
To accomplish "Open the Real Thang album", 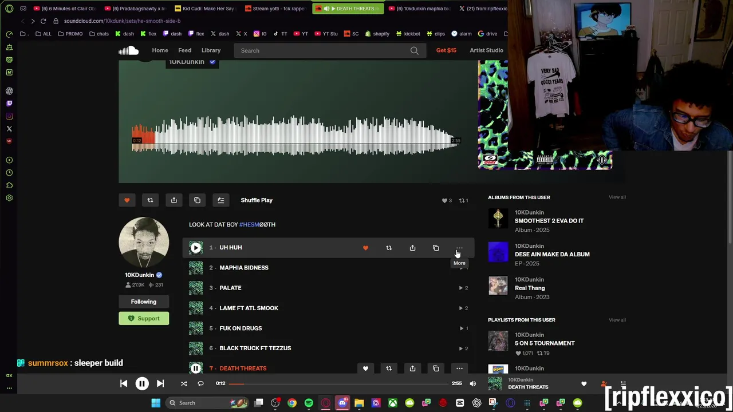I will click(530, 288).
